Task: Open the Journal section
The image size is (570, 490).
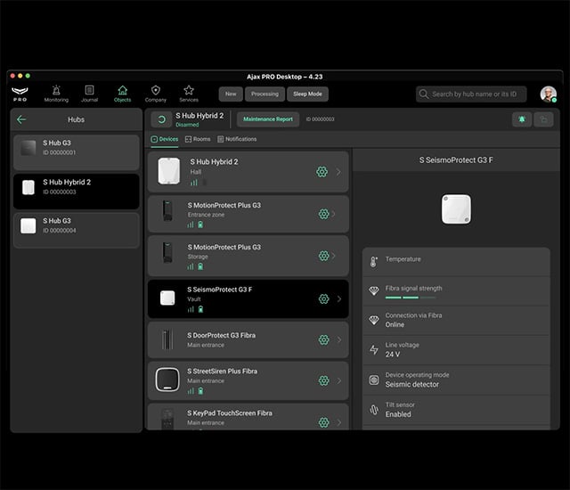Action: (89, 94)
